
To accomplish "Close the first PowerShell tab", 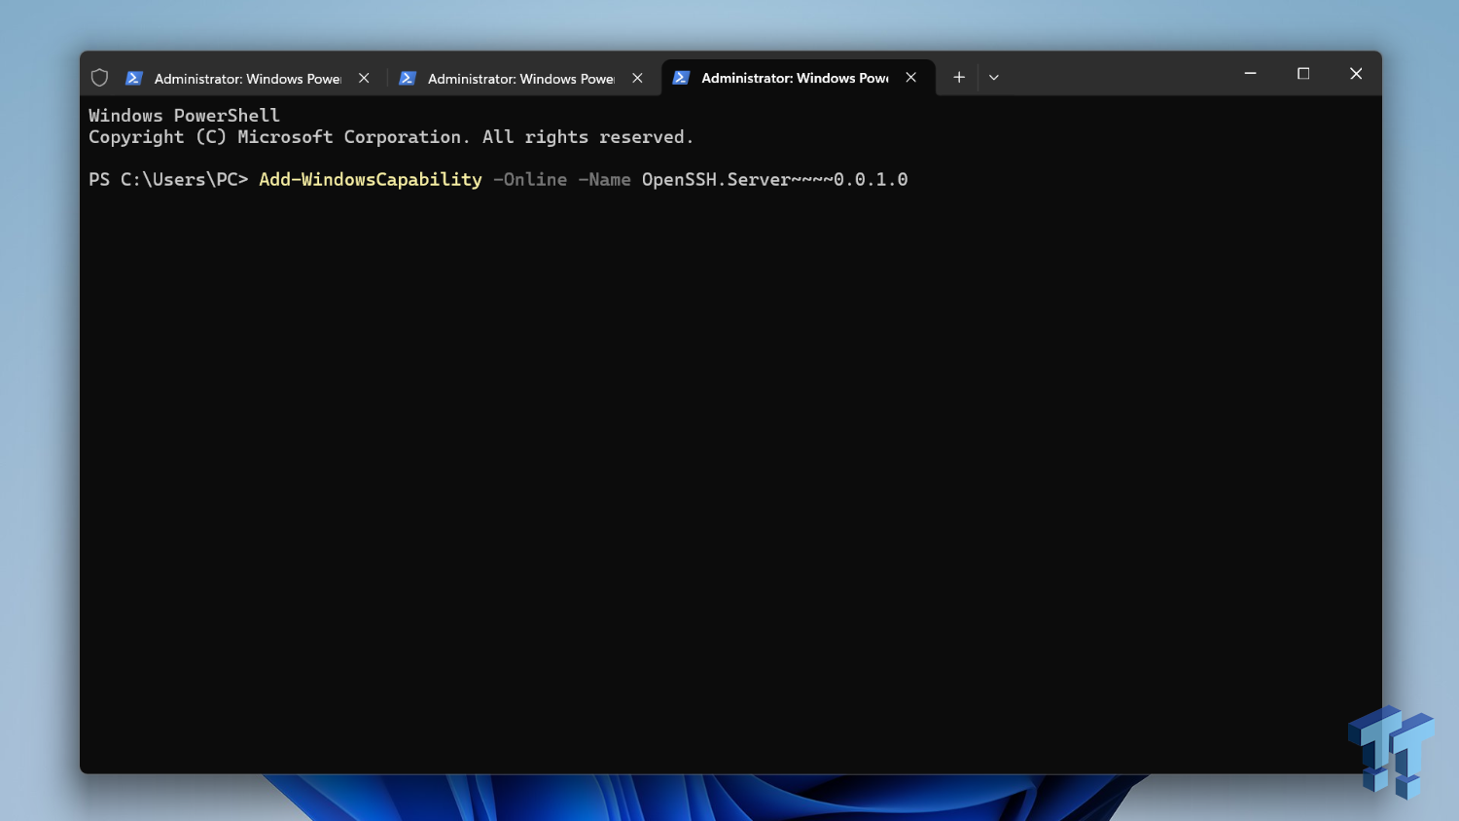I will click(364, 78).
